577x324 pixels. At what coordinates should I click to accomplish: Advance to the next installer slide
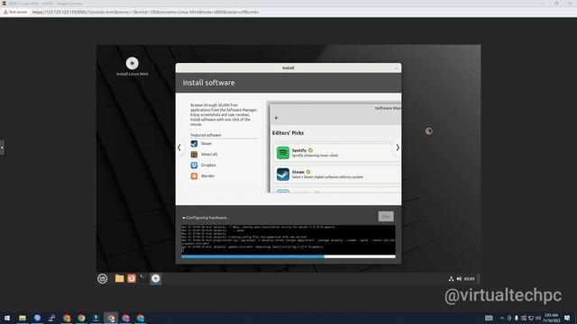click(398, 148)
